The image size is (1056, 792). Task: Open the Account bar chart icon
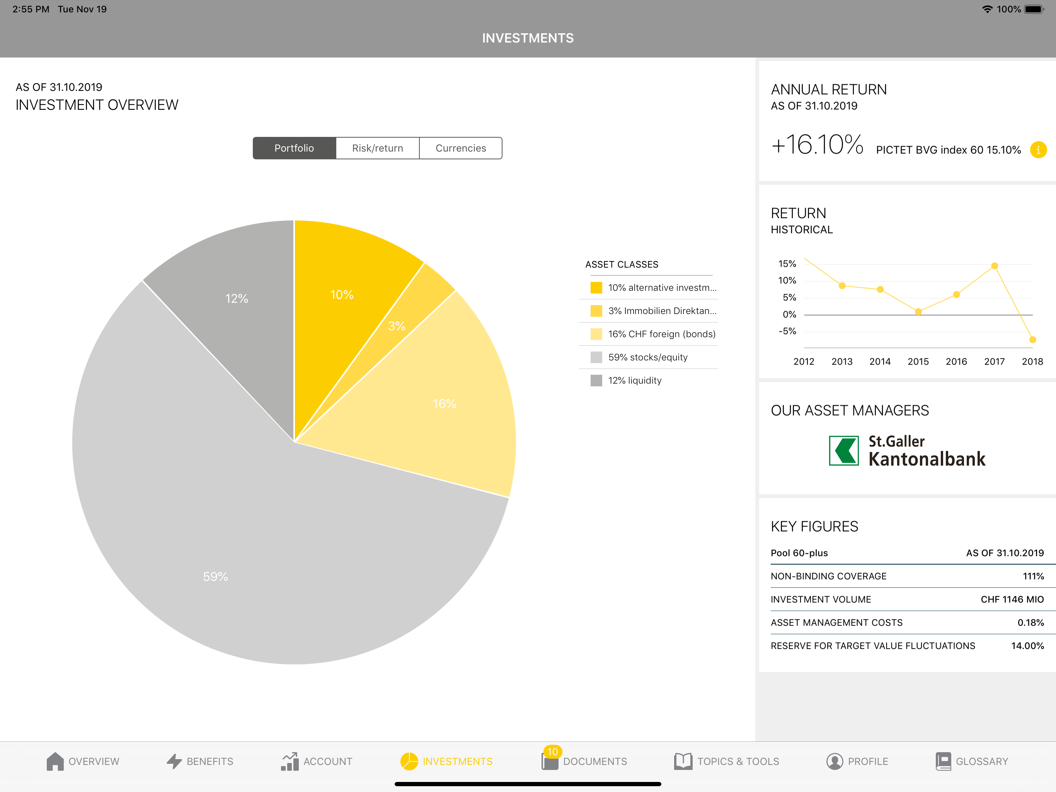290,761
